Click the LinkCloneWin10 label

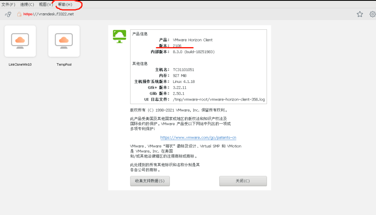20,64
